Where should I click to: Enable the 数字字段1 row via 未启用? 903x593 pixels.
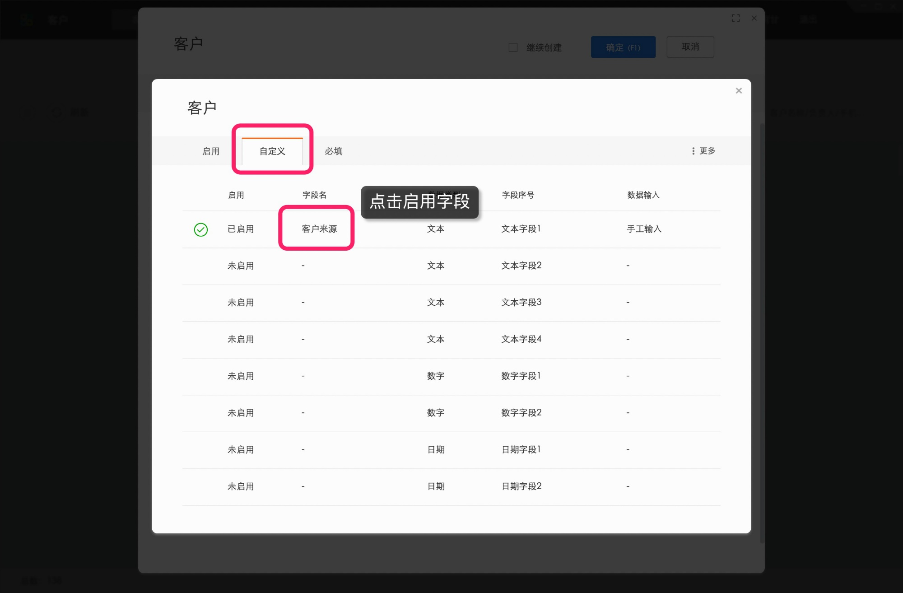(241, 376)
